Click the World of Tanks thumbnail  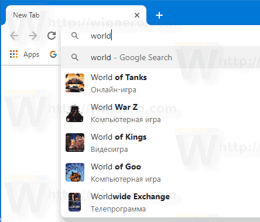(75, 83)
